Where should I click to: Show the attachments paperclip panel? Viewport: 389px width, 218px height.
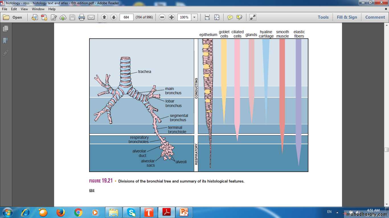tap(5, 53)
